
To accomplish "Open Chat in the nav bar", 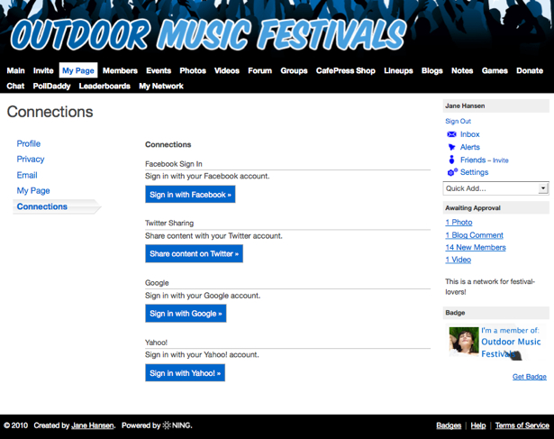I will [15, 86].
